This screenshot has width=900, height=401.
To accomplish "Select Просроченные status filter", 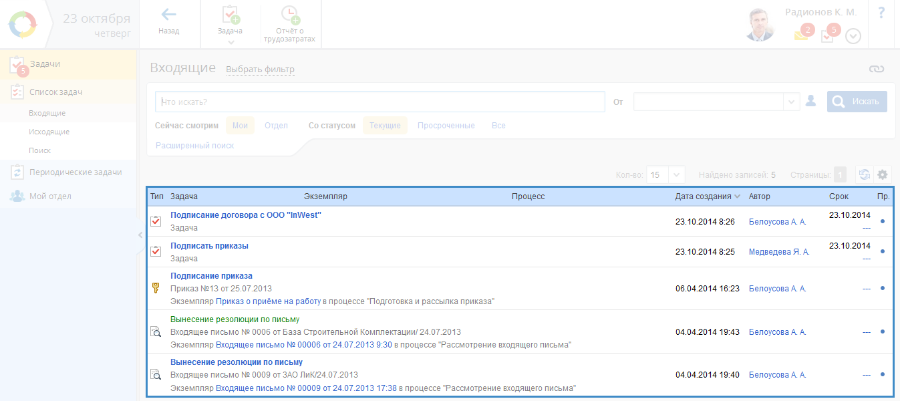I will click(446, 126).
